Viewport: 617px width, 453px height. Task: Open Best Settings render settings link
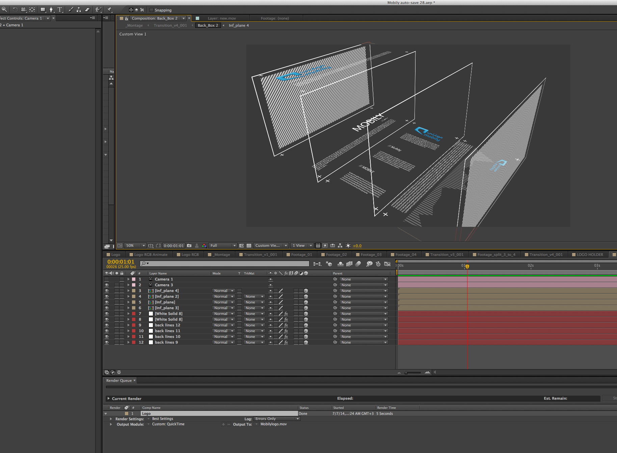pyautogui.click(x=162, y=419)
